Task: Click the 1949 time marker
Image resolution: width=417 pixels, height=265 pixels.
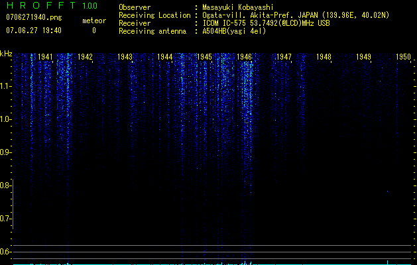Action: click(x=363, y=57)
